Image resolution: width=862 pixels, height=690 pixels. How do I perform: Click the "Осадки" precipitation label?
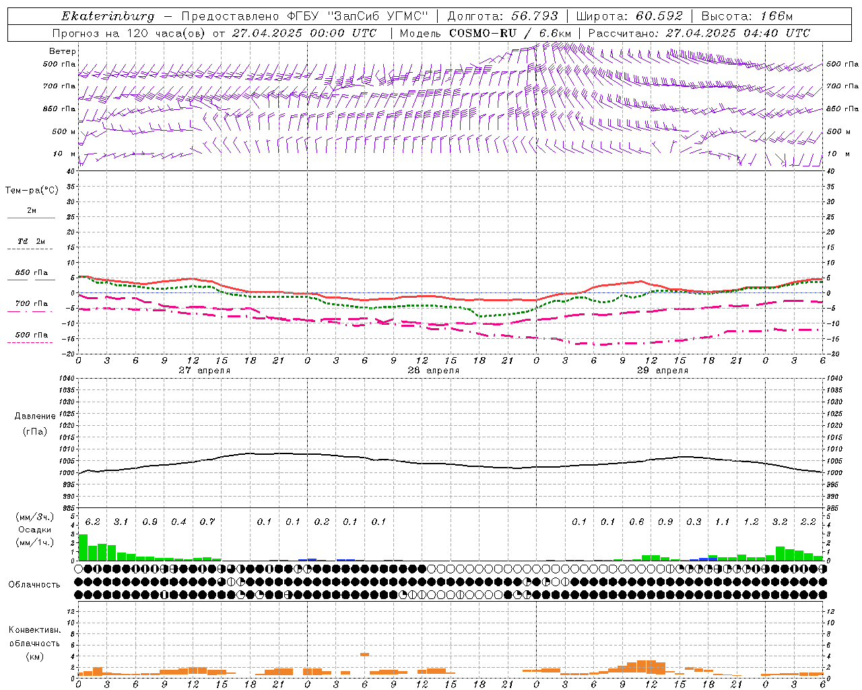point(34,530)
